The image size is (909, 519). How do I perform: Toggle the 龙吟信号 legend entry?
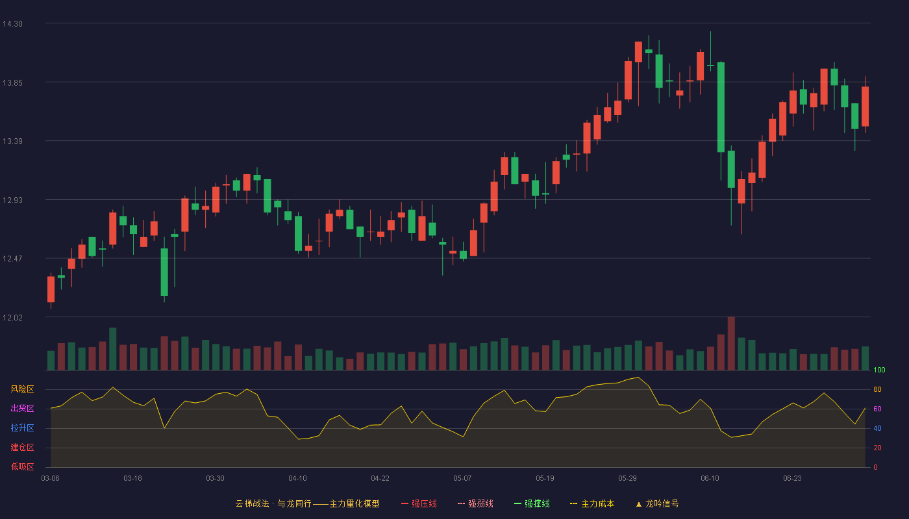[657, 503]
